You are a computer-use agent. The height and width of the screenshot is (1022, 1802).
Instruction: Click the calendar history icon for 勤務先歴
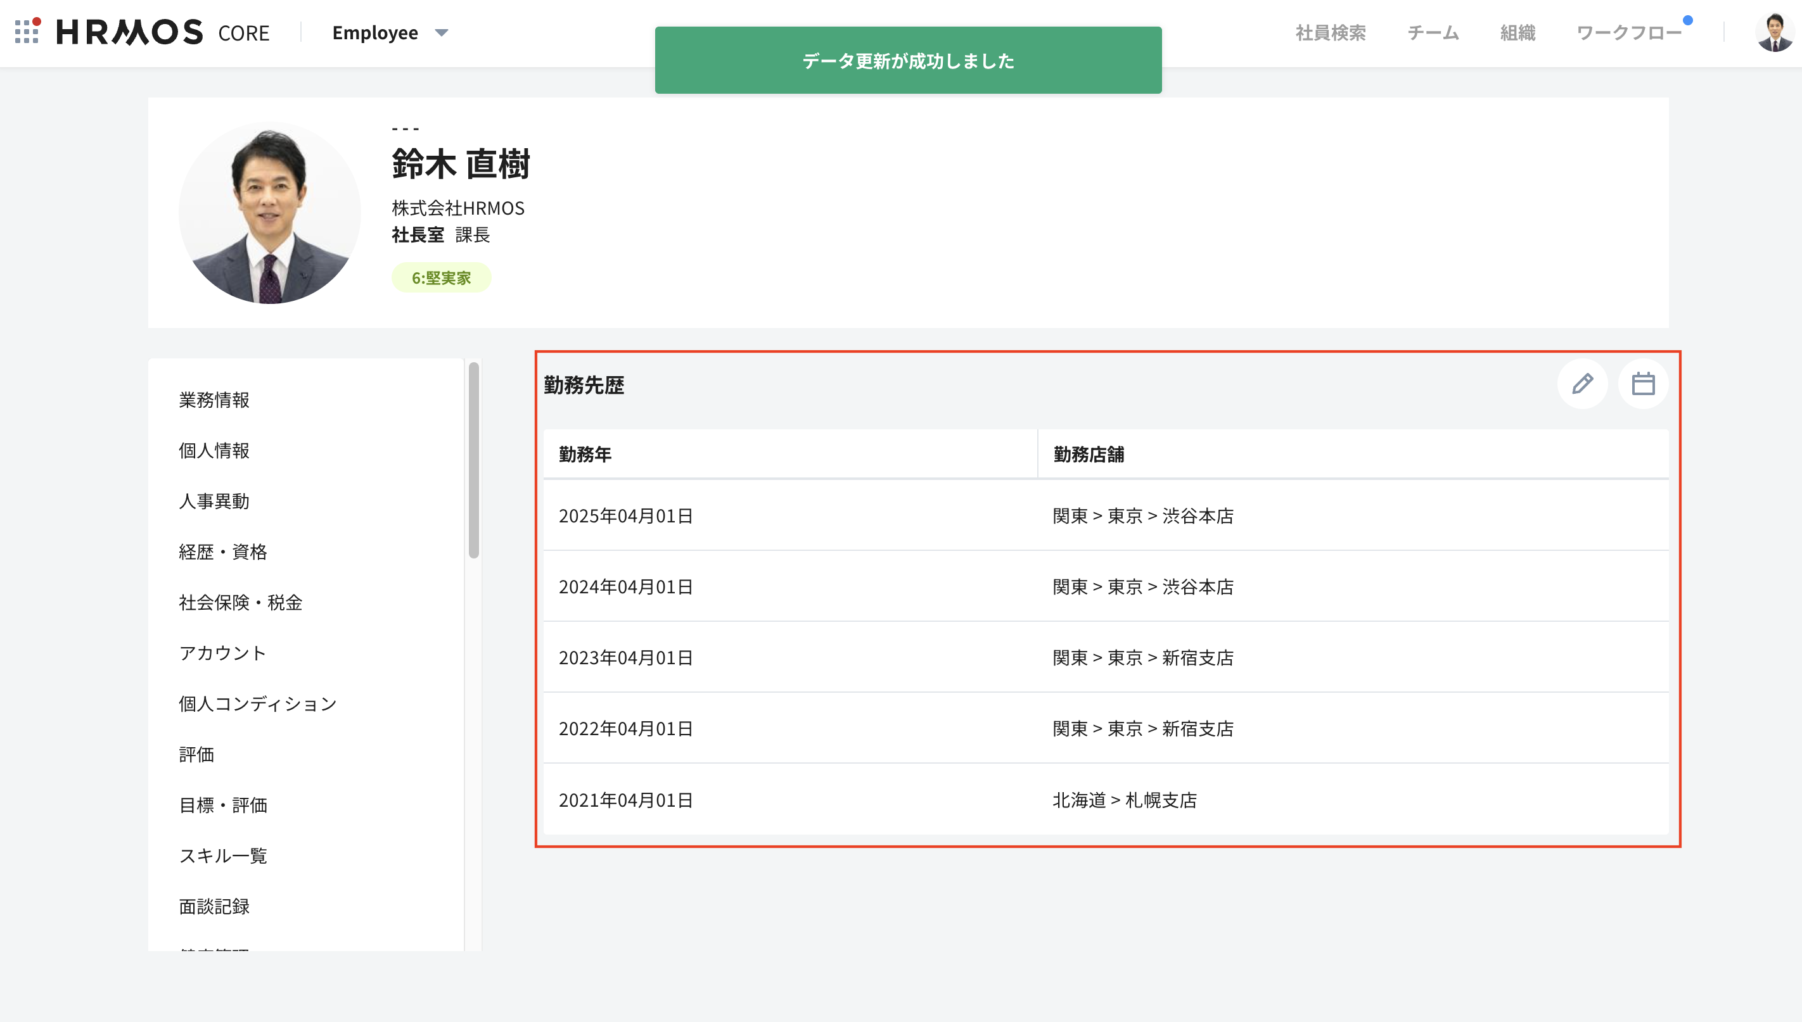(1642, 384)
